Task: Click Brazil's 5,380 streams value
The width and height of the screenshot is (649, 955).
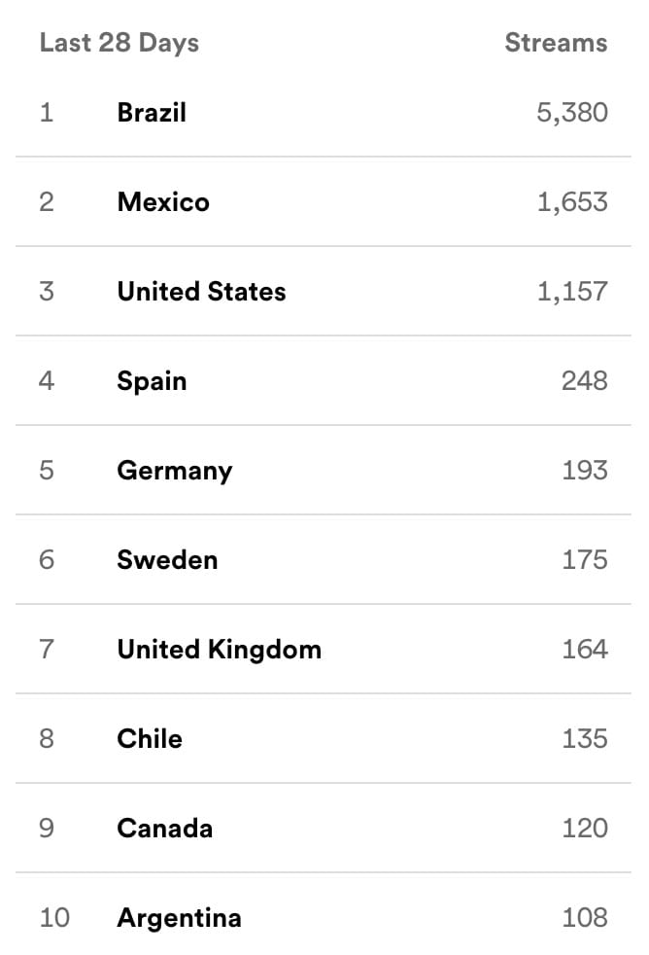Action: pos(572,113)
